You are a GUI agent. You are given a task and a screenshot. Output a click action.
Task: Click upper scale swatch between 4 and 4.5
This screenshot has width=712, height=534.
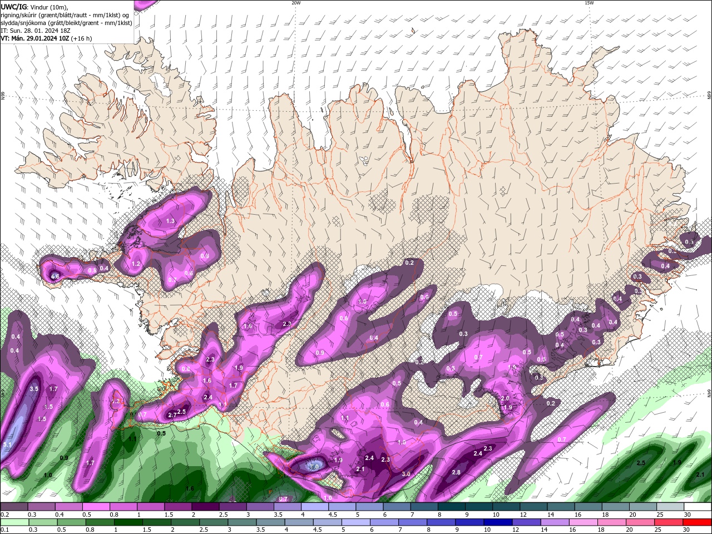tap(315, 507)
